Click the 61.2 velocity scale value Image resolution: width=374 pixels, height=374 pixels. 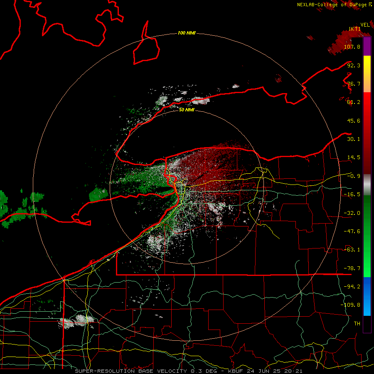point(354,102)
